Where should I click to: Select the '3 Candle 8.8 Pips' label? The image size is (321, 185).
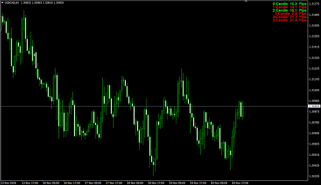(291, 14)
